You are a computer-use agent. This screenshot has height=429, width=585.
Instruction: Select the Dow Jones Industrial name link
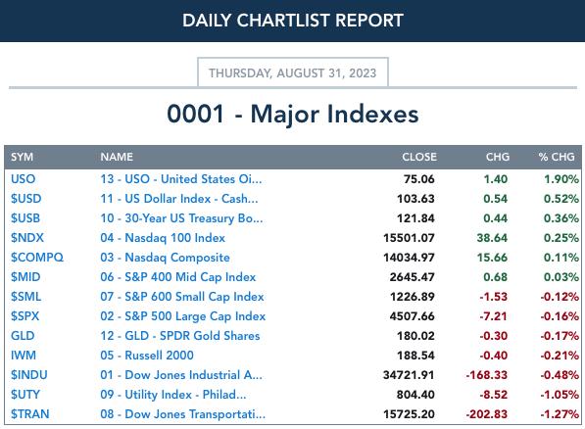[181, 375]
